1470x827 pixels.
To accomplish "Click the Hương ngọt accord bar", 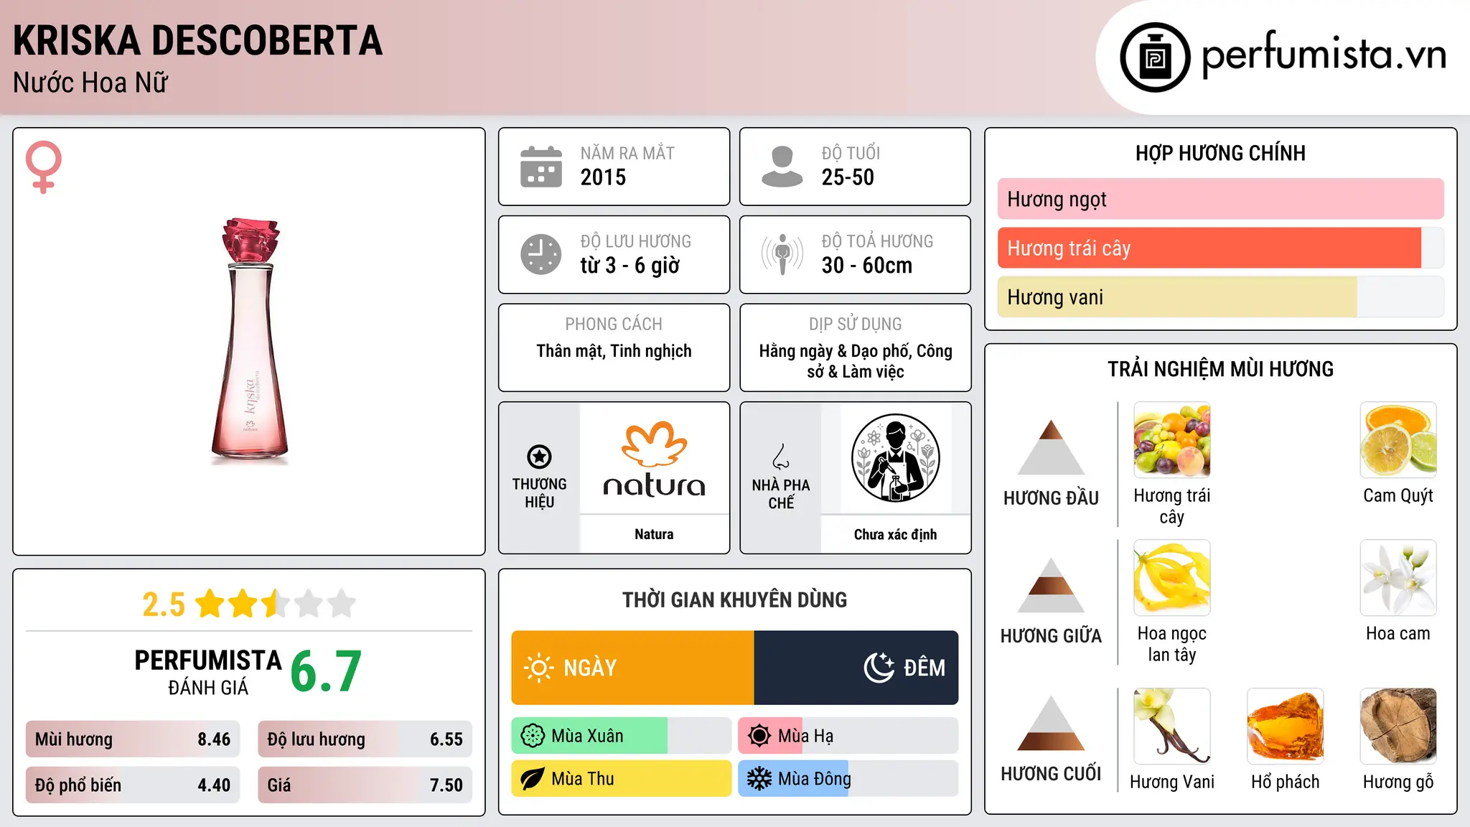I will 1220,199.
